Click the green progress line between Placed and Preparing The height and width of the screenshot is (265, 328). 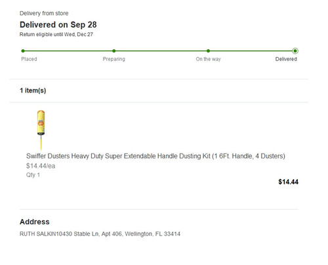coord(68,51)
